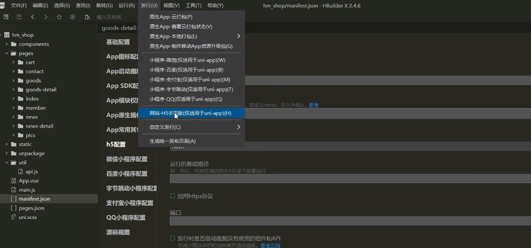Click the goods-detail folder icon
Viewport: 531px width, 248px height.
(x=21, y=90)
